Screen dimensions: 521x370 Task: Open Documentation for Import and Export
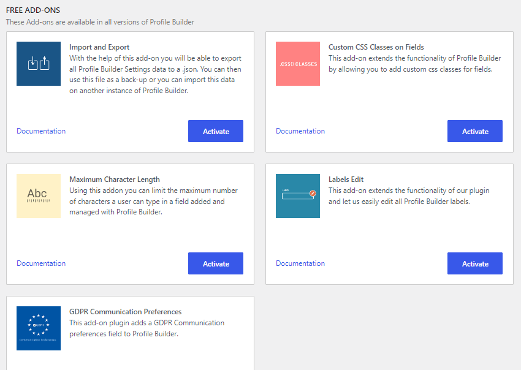tap(40, 130)
